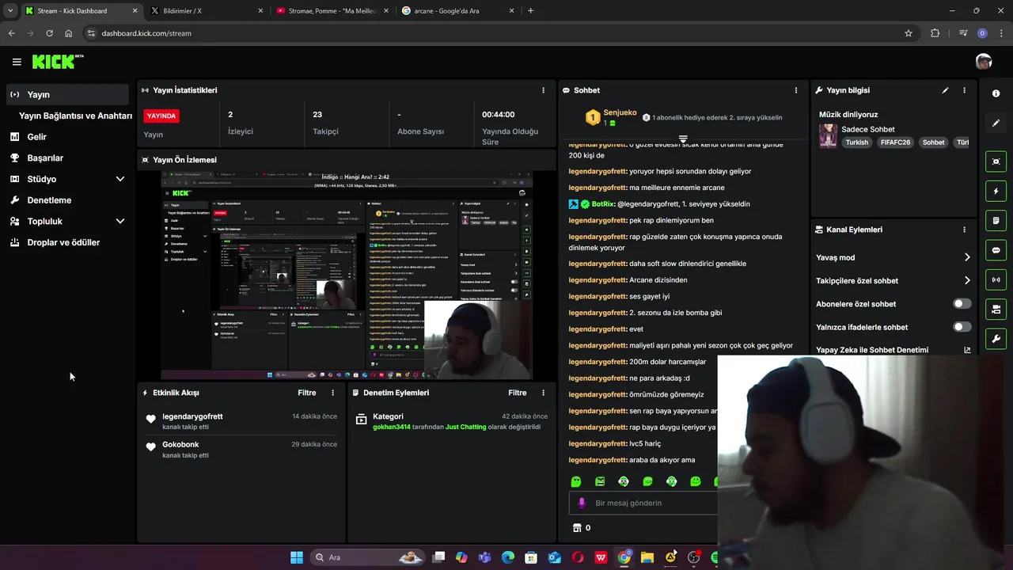Open Yayın Bağlantısı ve Anahtarı page
Screen dimensions: 1013x570
pyautogui.click(x=75, y=116)
